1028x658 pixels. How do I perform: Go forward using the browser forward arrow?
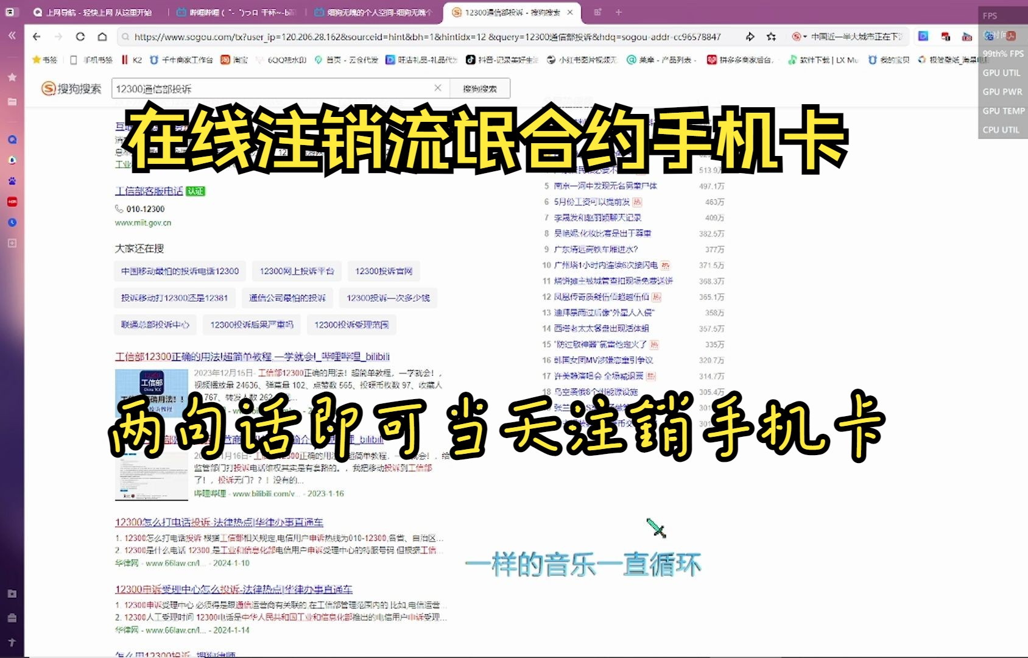(x=58, y=37)
